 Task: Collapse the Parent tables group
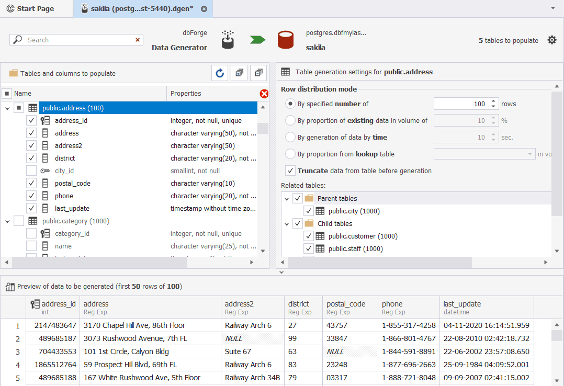point(287,199)
